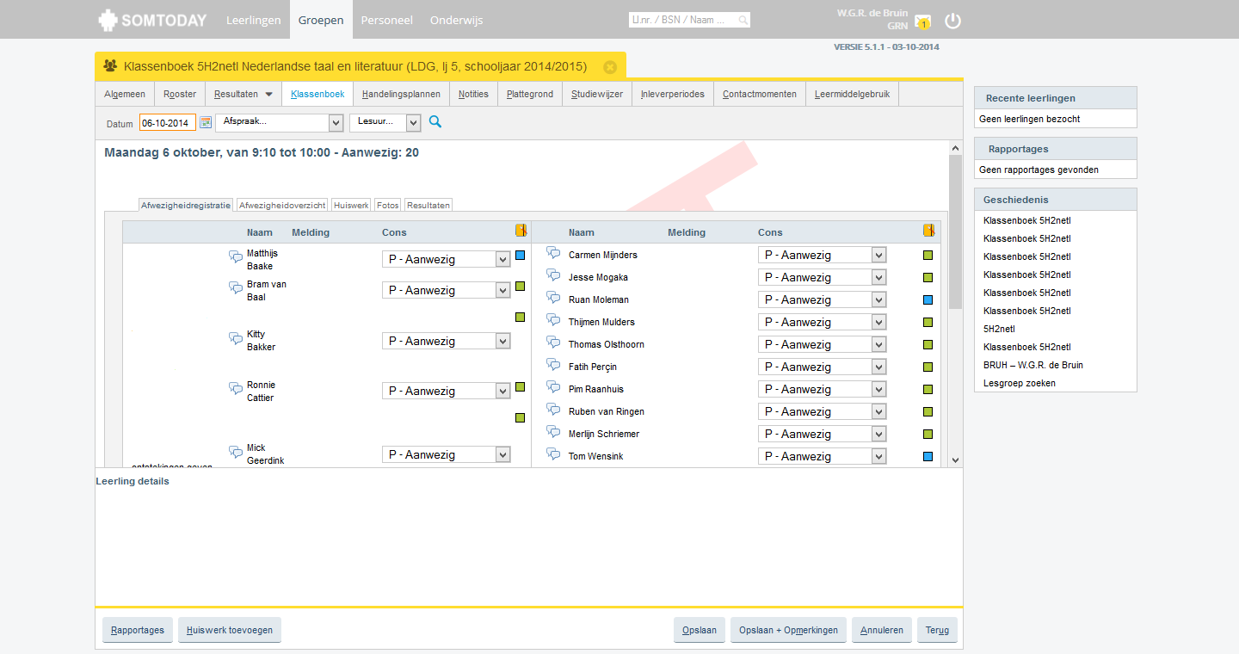Click Huiswerk toevoegen button
1239x654 pixels.
coord(230,630)
